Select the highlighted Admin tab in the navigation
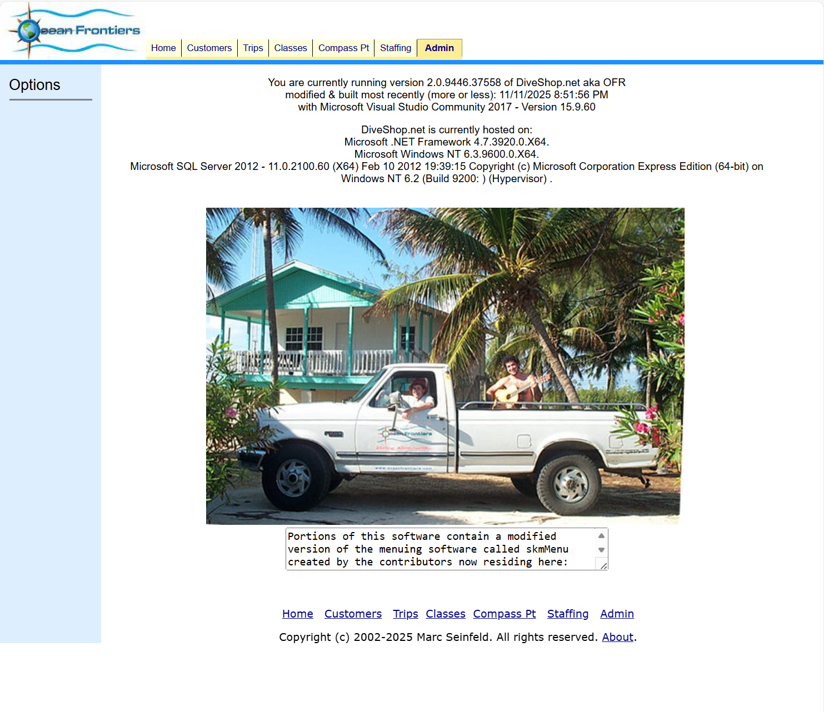 pyautogui.click(x=440, y=48)
